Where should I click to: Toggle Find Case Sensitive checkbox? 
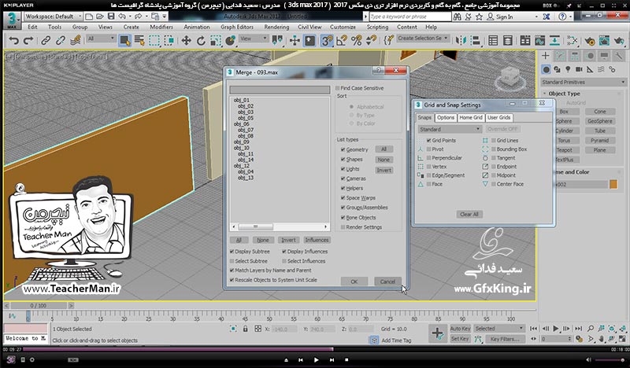[338, 88]
